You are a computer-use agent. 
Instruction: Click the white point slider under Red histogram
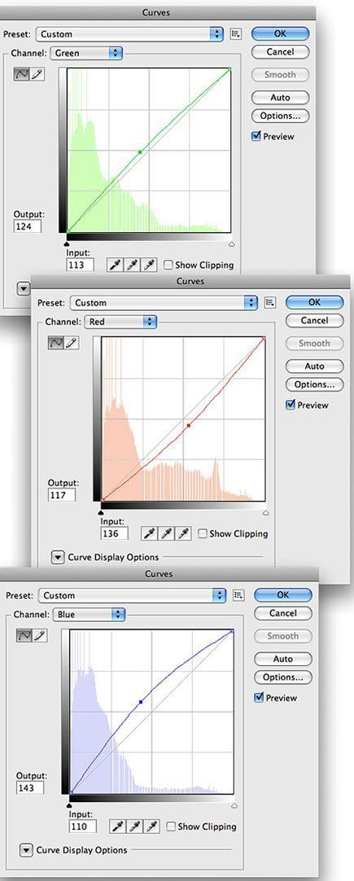(265, 513)
